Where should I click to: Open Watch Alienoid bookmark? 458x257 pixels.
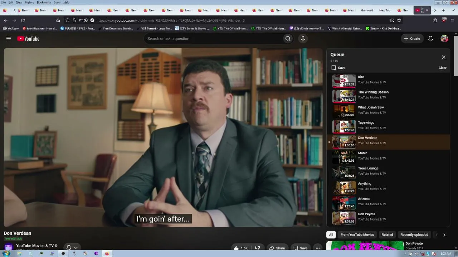345,29
